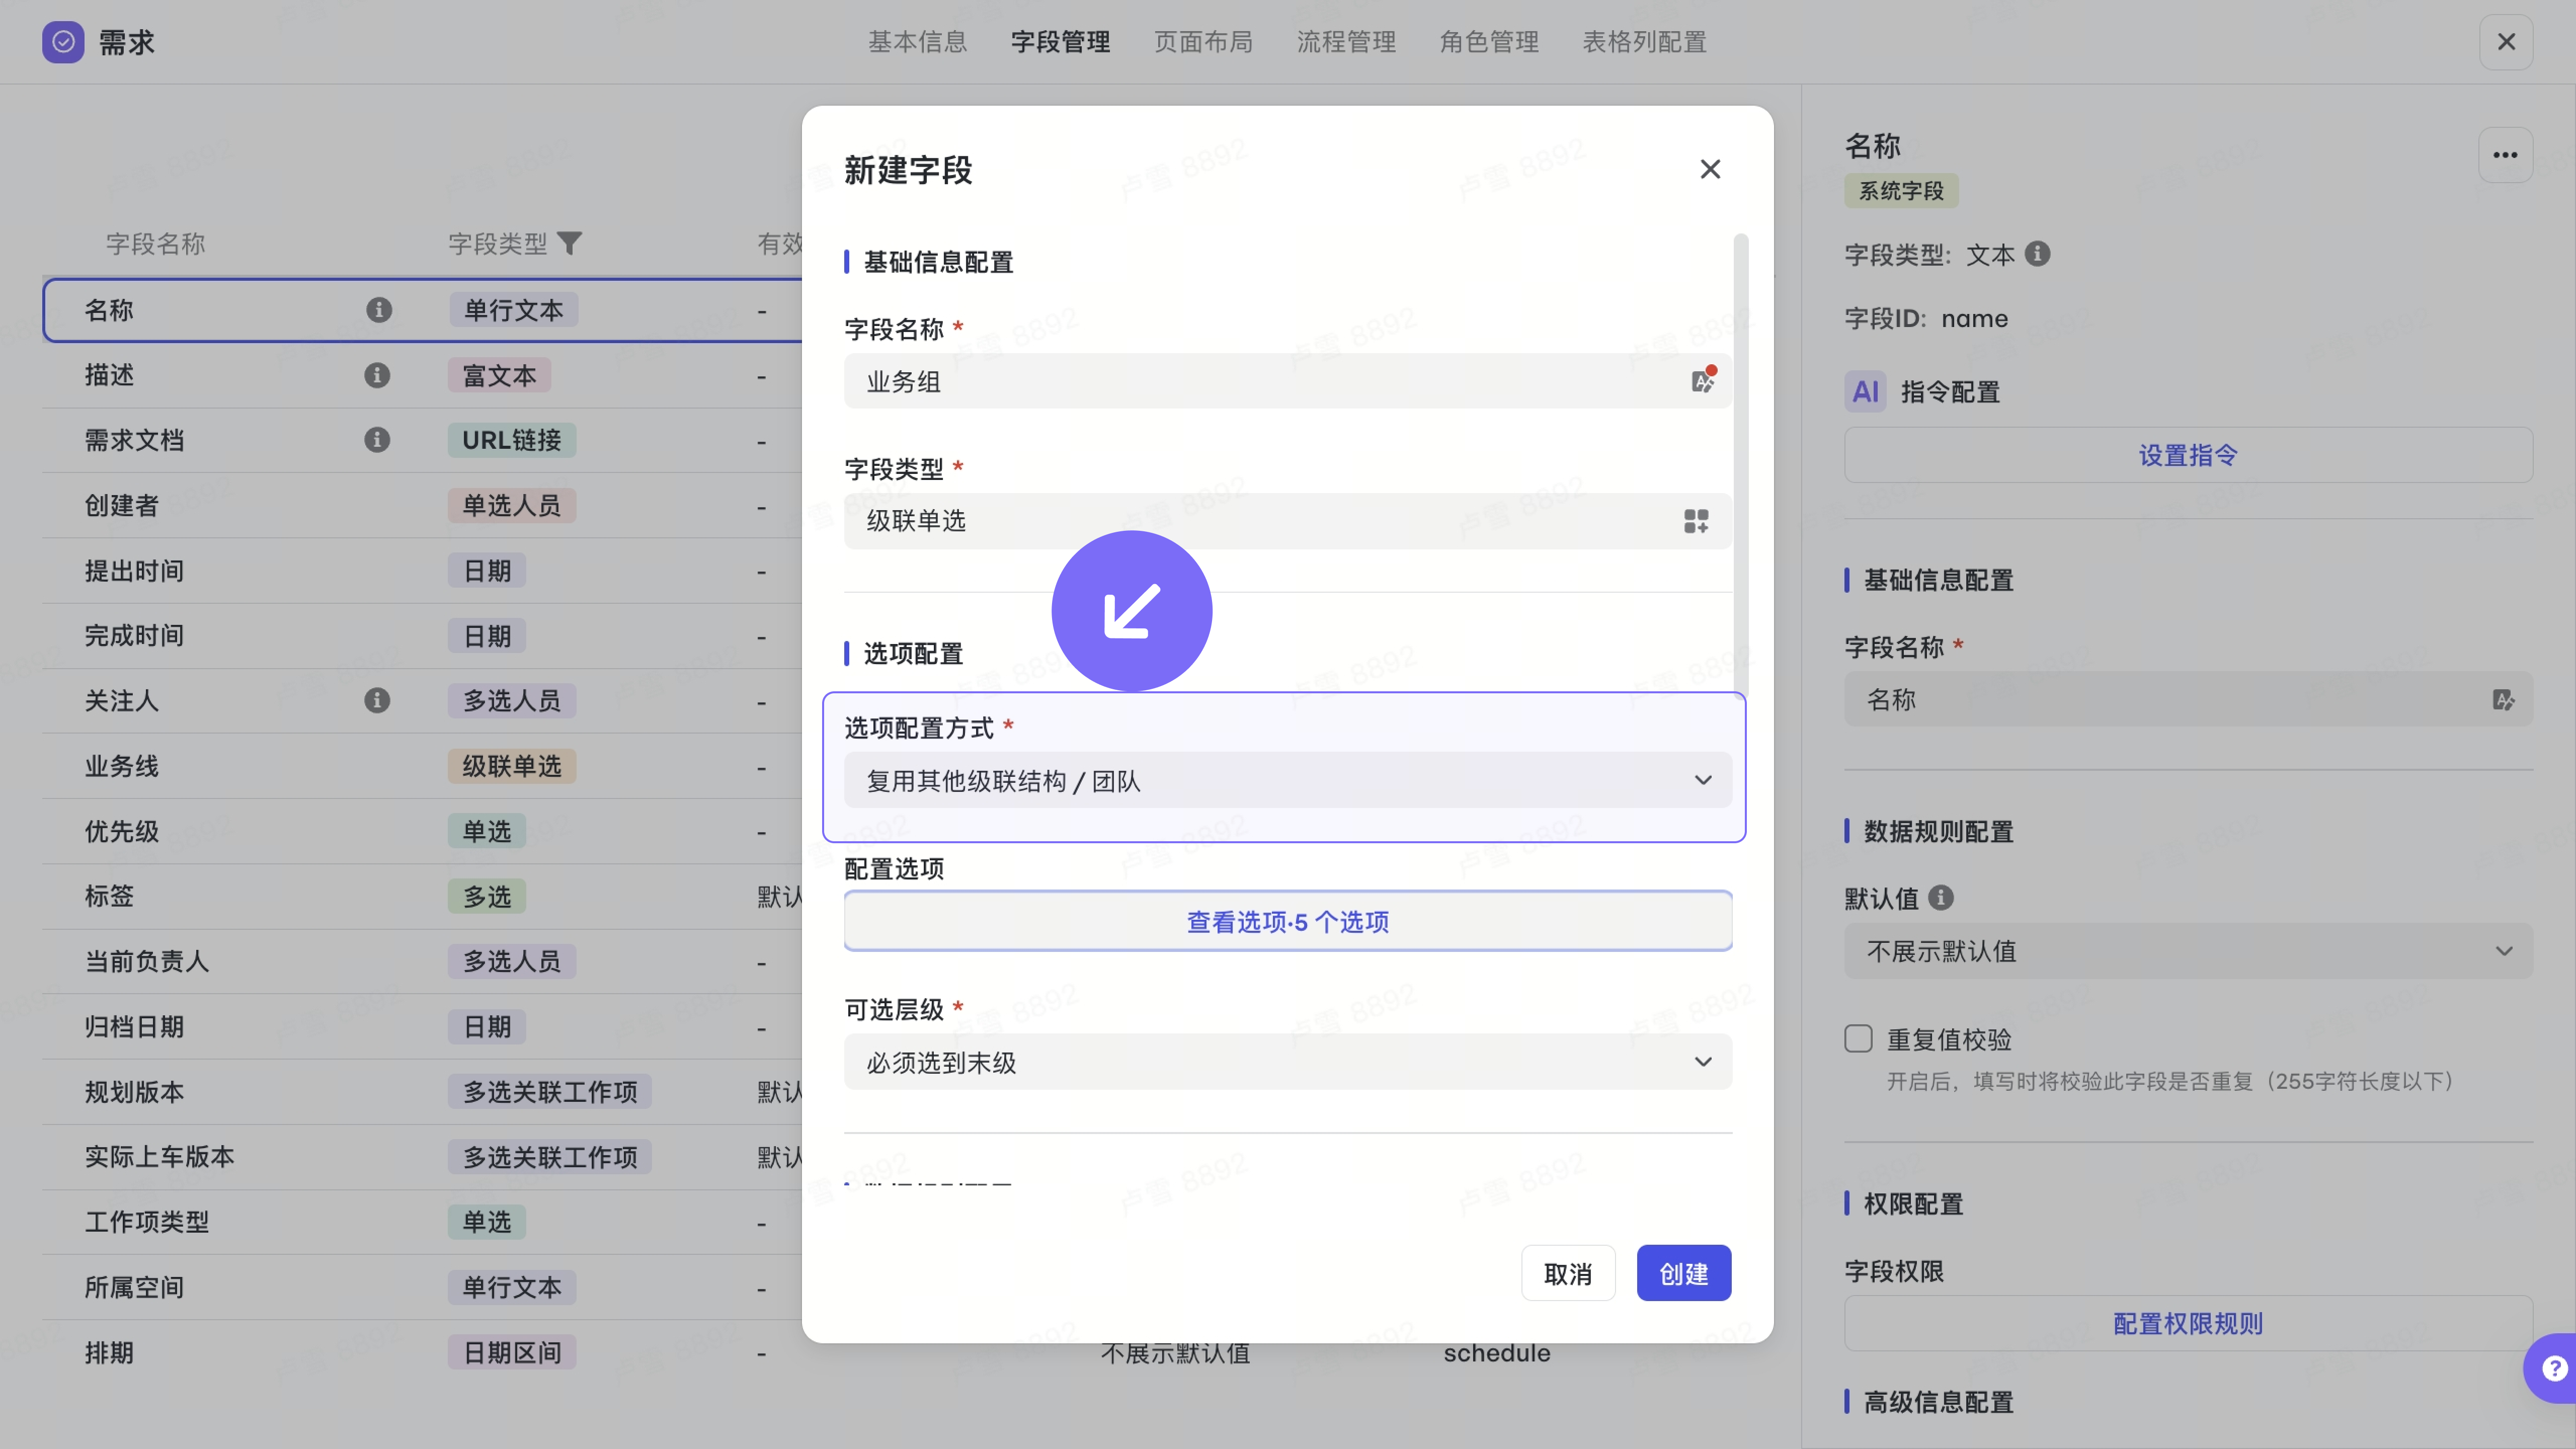2576x1449 pixels.
Task: Show info icon for 需求文档 row
Action: click(x=377, y=440)
